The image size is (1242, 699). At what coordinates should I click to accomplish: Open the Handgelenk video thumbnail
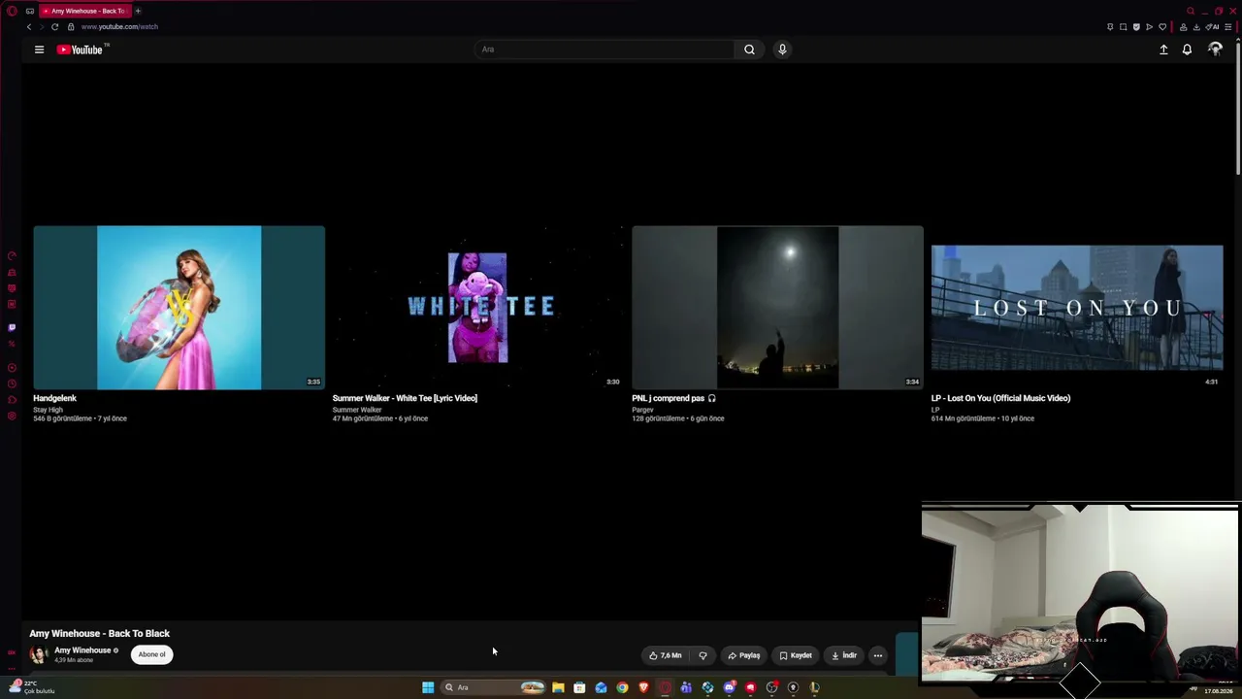tap(180, 308)
